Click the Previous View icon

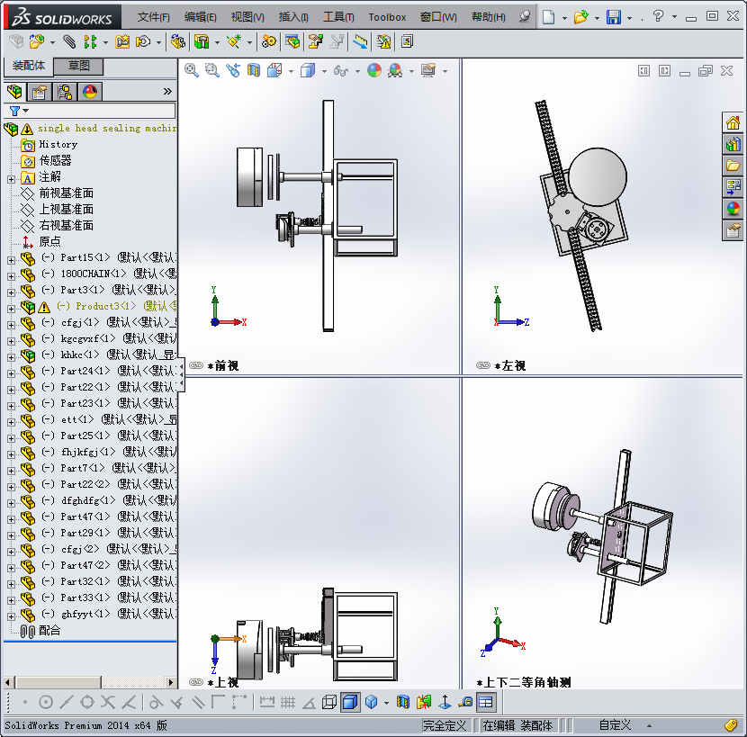[x=233, y=70]
